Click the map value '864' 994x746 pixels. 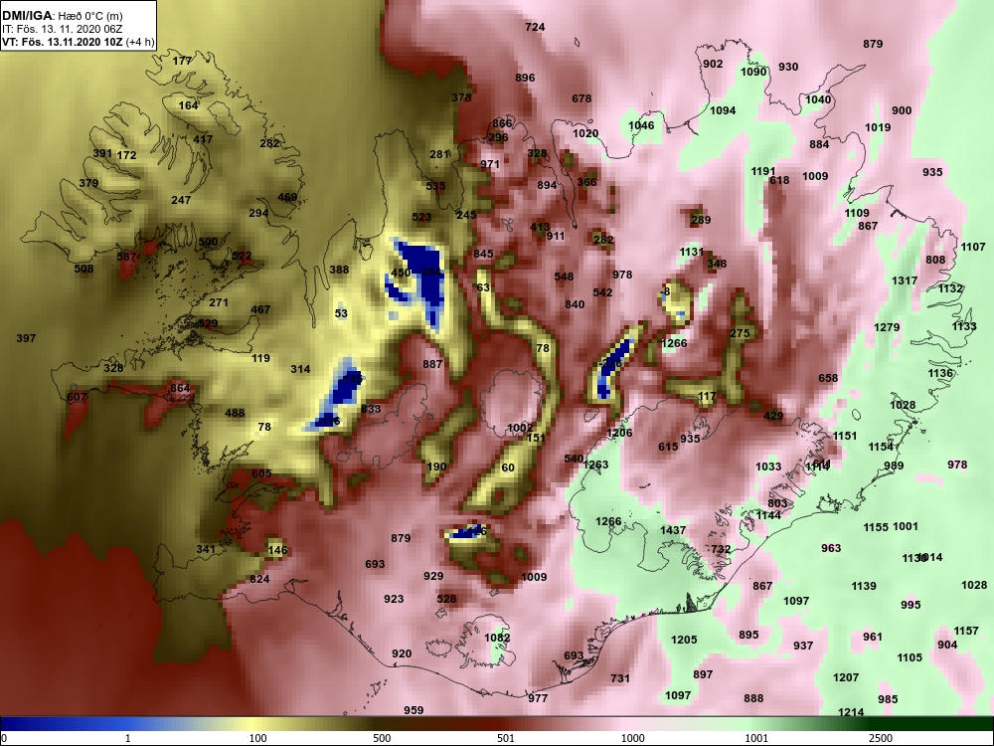(179, 388)
